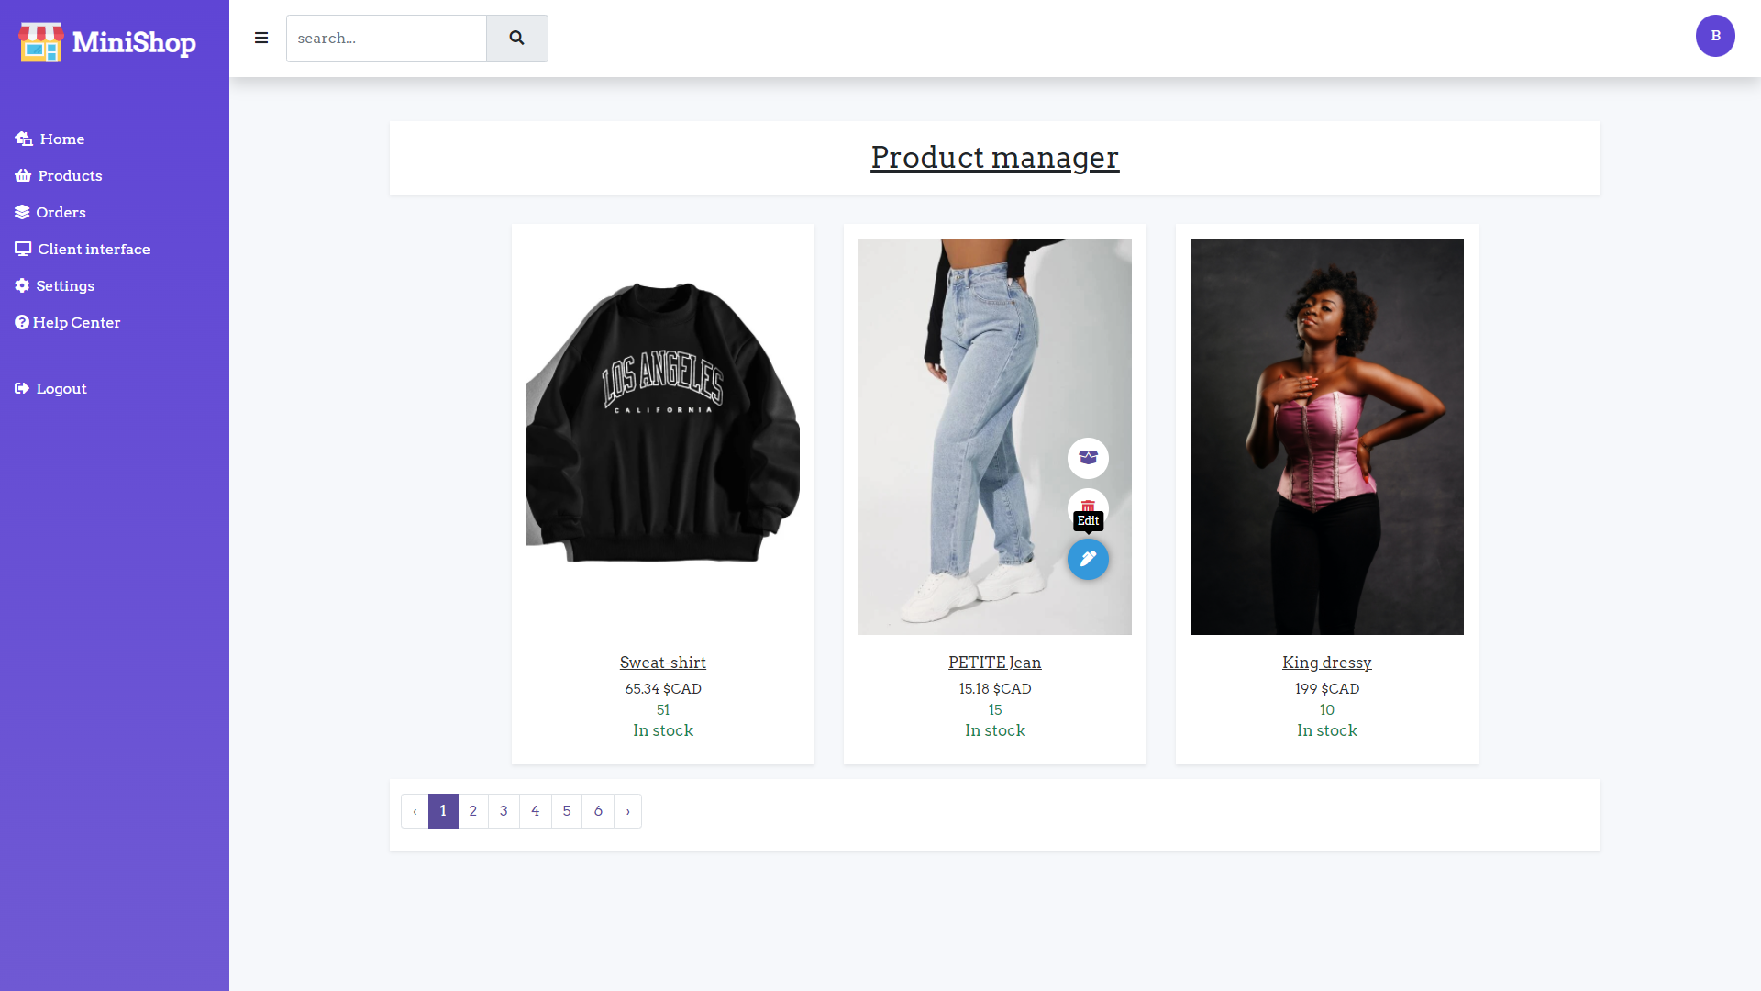Click the search magnifier button
Image resolution: width=1761 pixels, height=991 pixels.
516,38
